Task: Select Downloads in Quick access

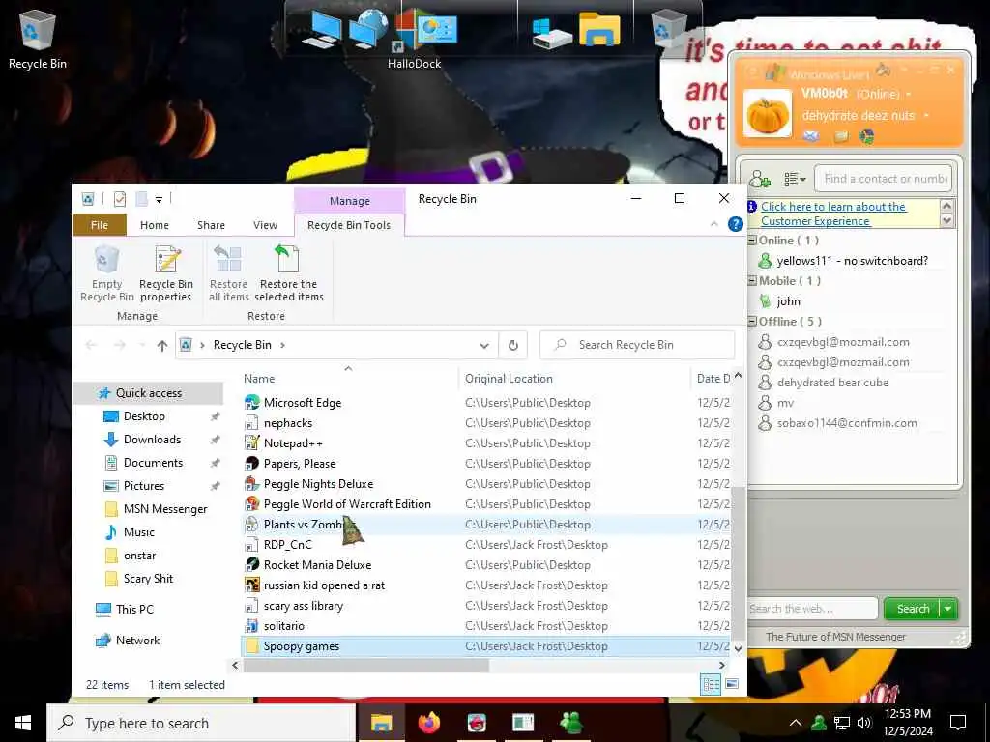Action: click(x=152, y=440)
